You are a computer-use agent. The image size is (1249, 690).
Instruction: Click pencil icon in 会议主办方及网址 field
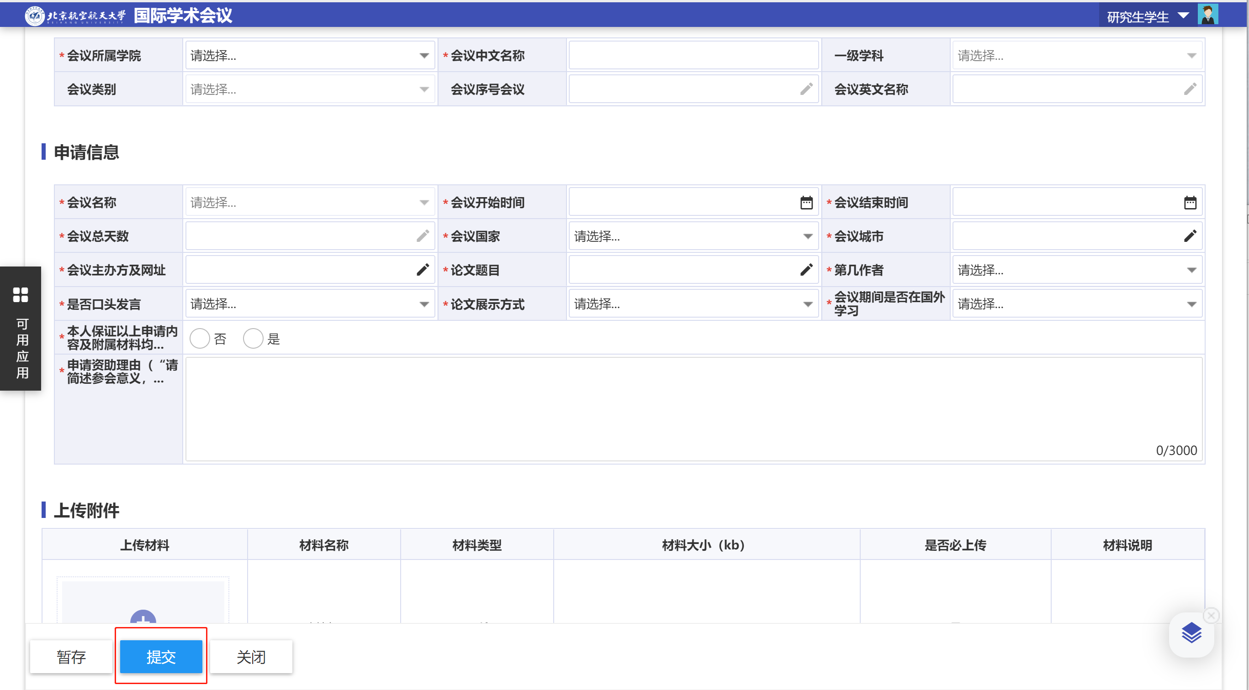click(422, 270)
